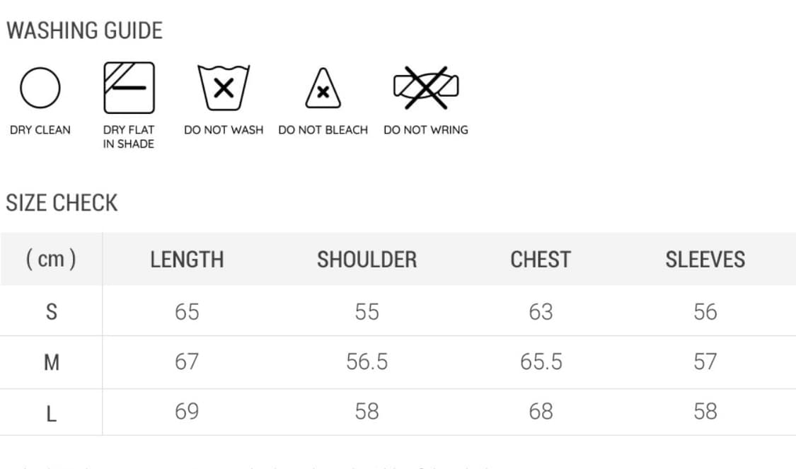
Task: Click the size L row label
Action: coord(51,413)
